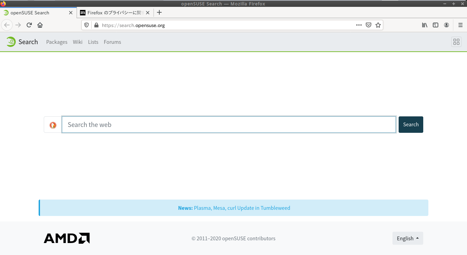View tracking protection shield info
The width and height of the screenshot is (467, 255).
(x=86, y=25)
